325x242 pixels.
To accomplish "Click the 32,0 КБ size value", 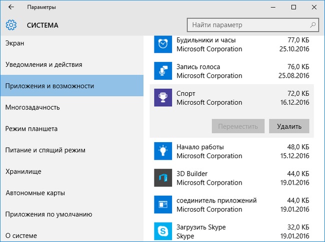I will [x=298, y=227].
